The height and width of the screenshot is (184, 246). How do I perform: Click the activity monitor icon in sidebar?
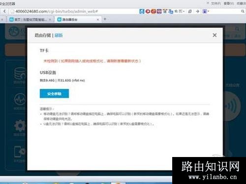click(x=20, y=99)
